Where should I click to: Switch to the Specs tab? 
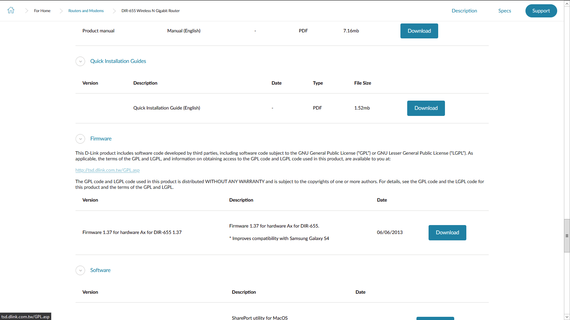tap(504, 11)
